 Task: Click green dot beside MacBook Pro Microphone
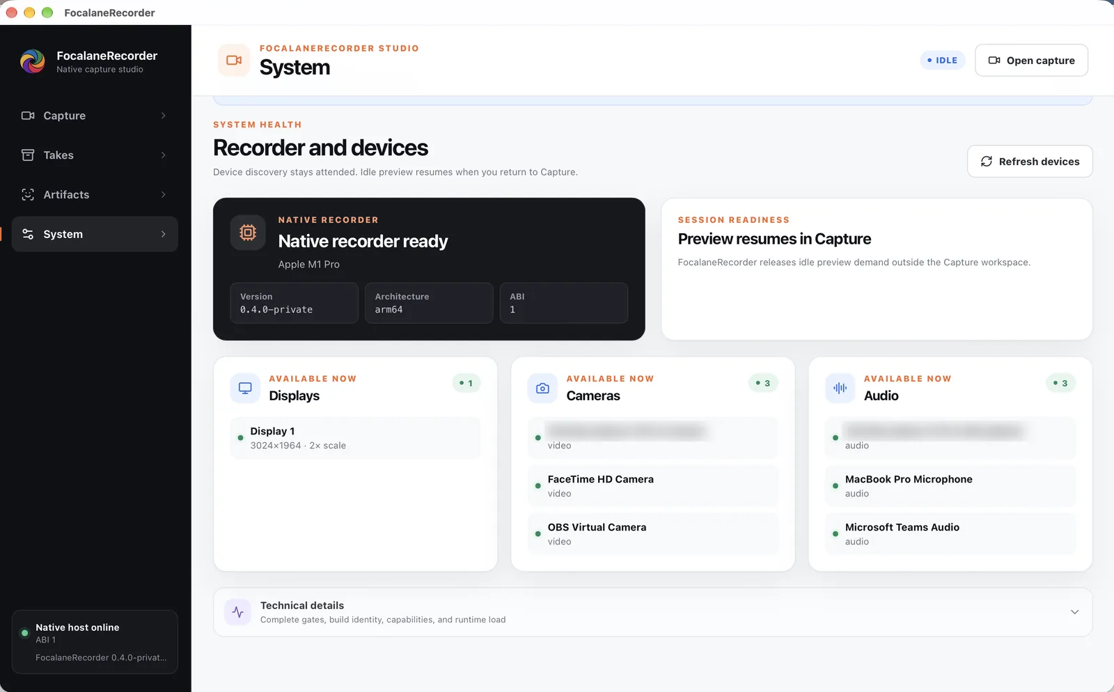pos(835,486)
